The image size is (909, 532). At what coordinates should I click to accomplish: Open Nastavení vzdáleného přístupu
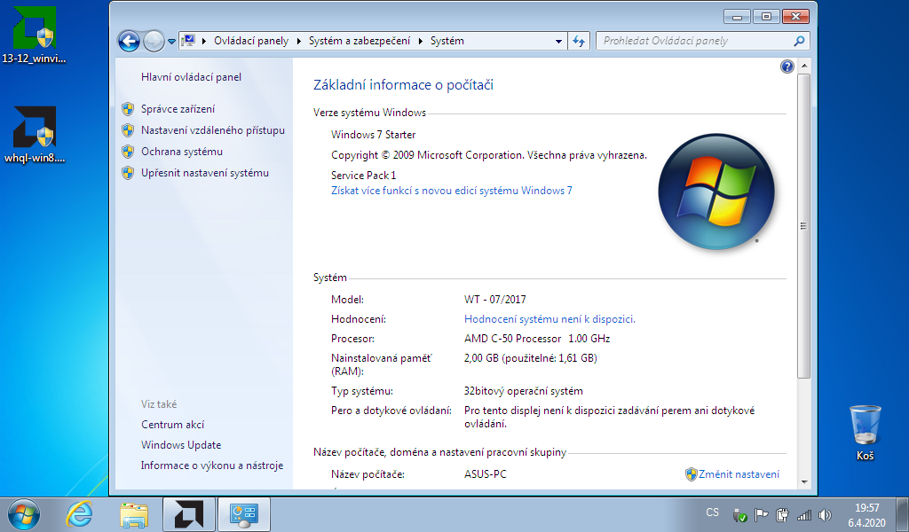213,130
